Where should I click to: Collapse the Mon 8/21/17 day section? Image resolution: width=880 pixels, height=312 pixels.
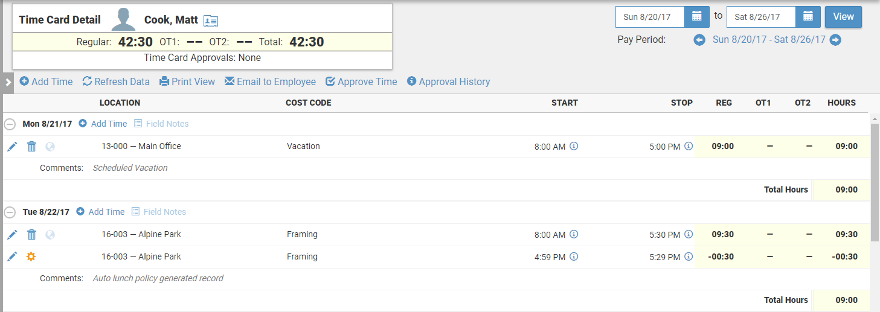coord(10,124)
